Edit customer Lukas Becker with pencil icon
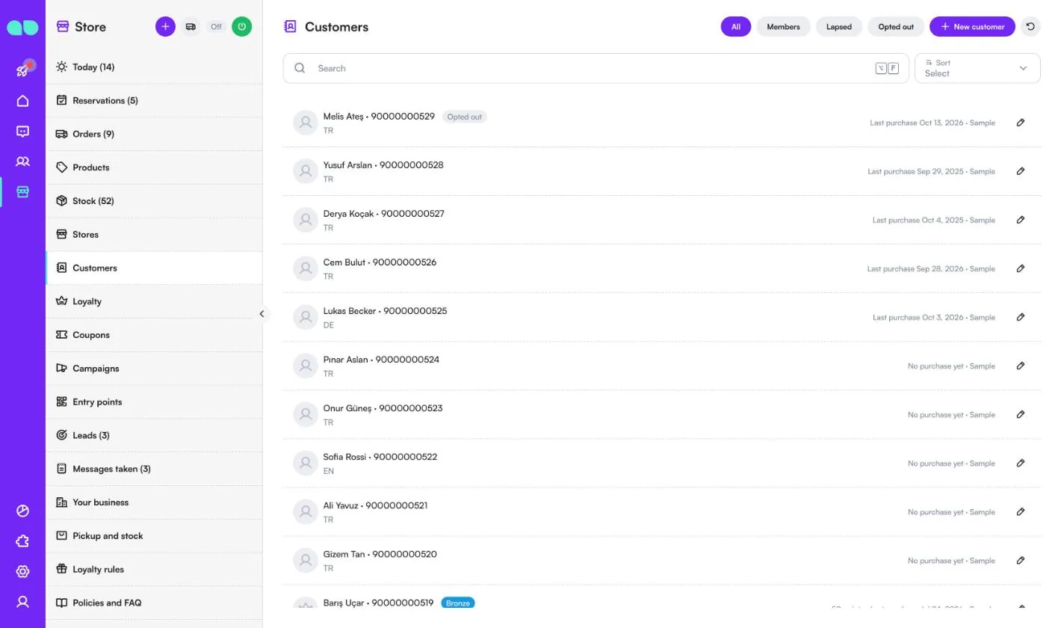This screenshot has height=628, width=1061. point(1021,317)
